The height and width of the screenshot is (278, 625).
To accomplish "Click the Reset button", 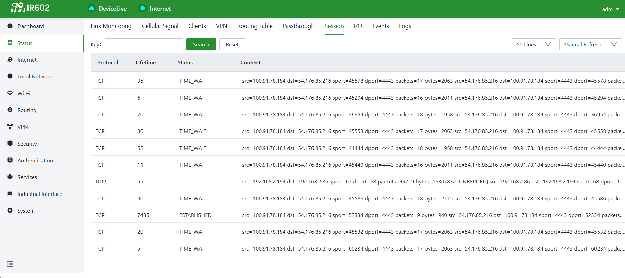I will 232,44.
